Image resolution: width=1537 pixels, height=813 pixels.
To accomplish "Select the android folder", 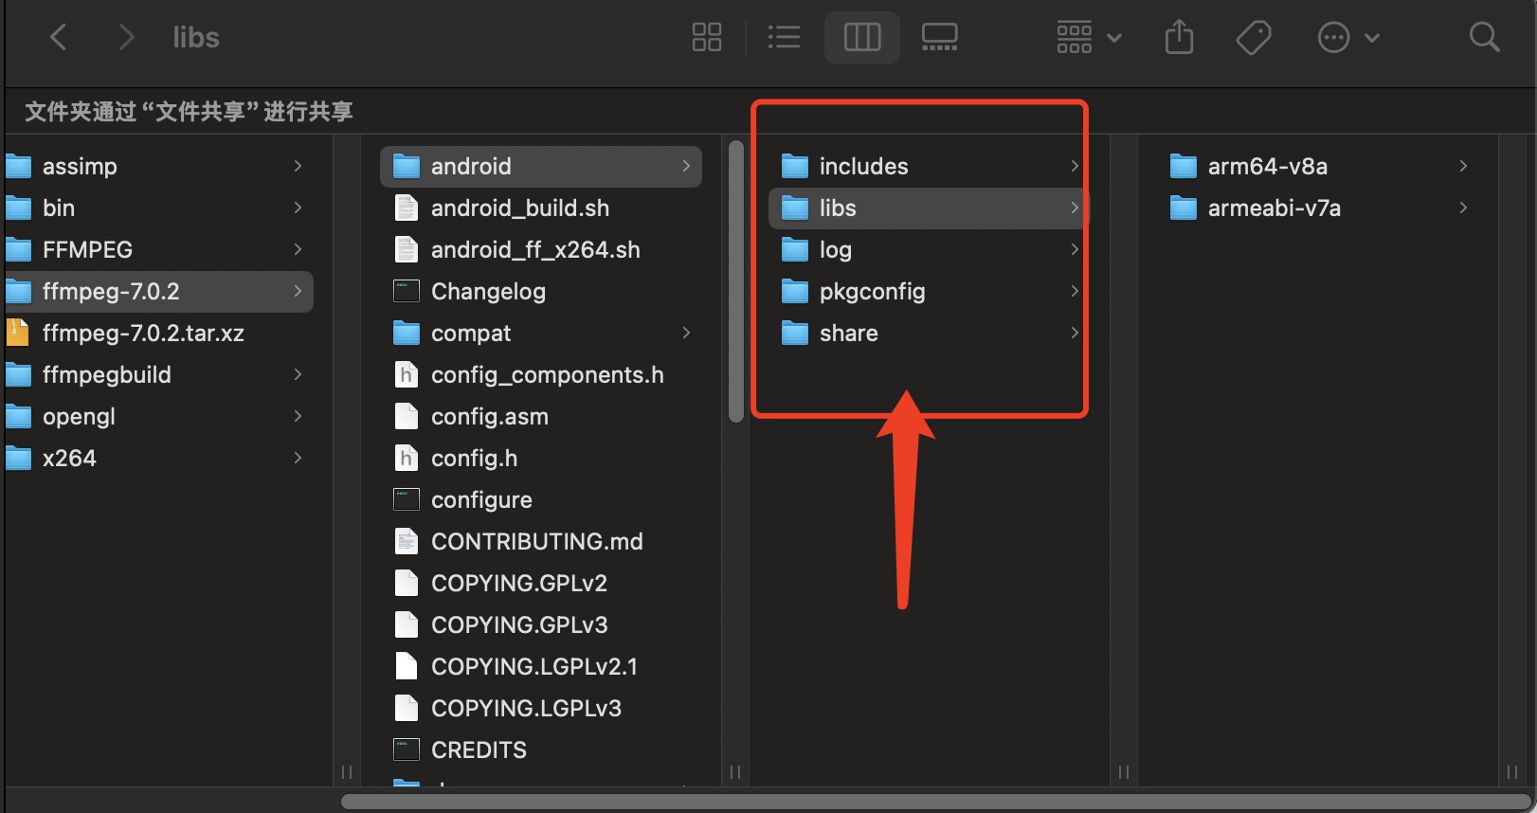I will click(x=541, y=167).
